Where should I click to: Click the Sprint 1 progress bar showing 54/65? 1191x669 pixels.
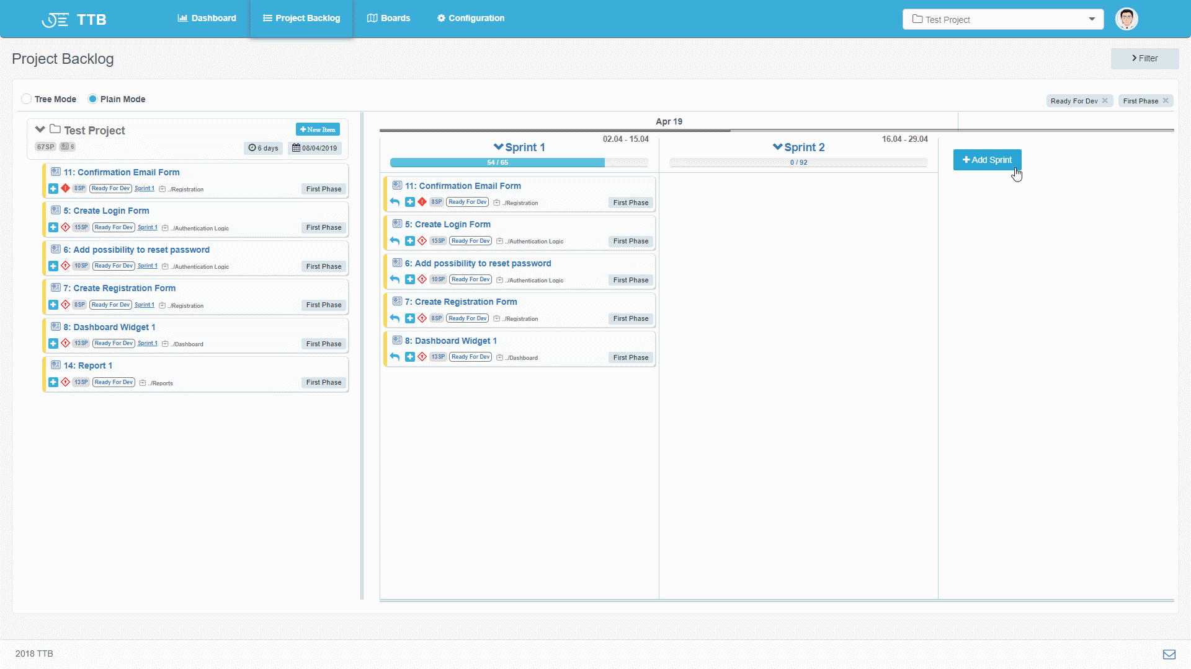coord(497,162)
